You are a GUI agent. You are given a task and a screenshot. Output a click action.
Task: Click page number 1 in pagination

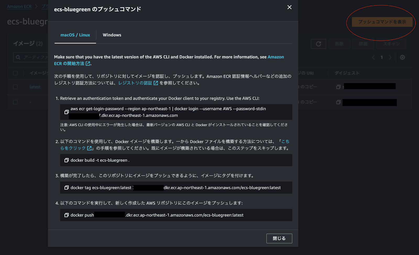pyautogui.click(x=382, y=57)
